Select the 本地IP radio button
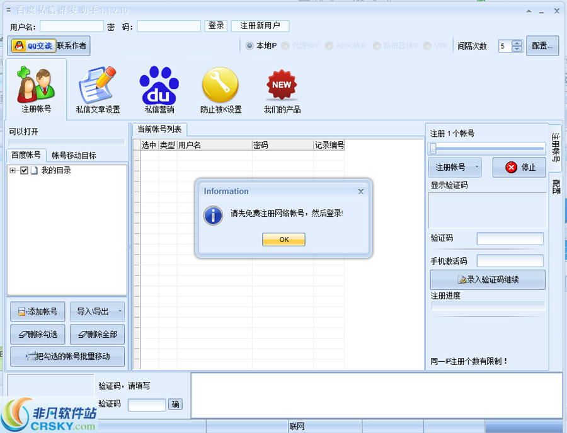Viewport: 567px width, 433px height. point(249,45)
